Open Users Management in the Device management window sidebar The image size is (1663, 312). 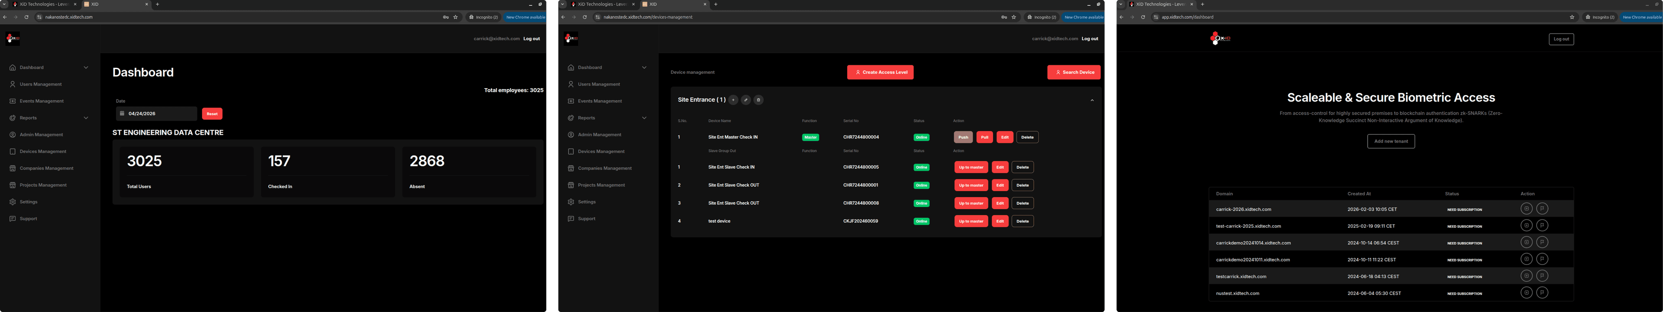[x=599, y=84]
